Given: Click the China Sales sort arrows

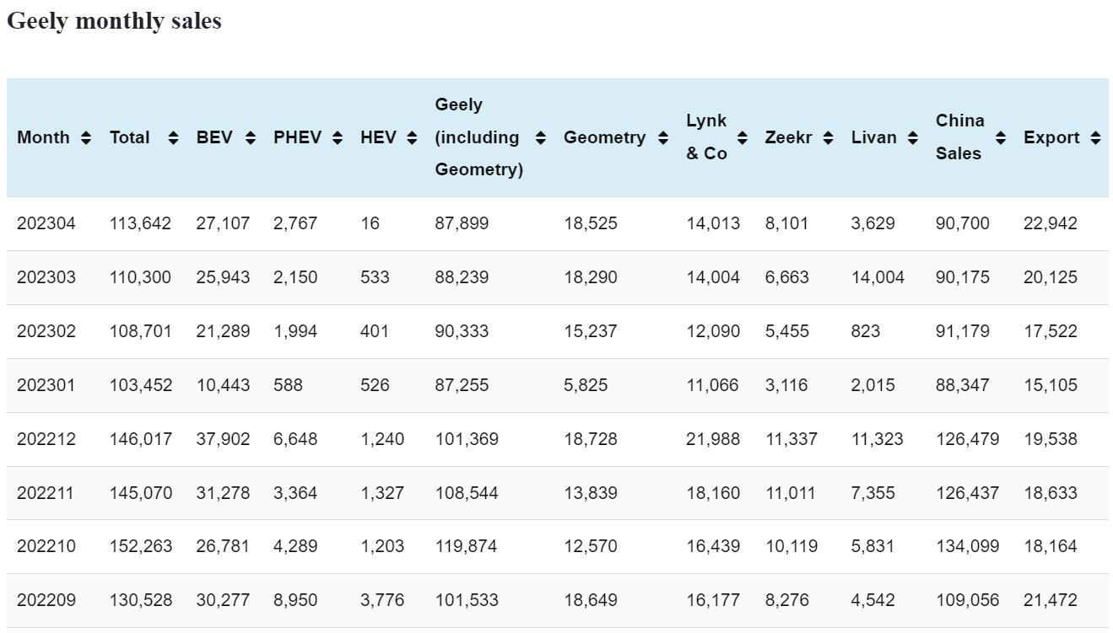Looking at the screenshot, I should 1001,137.
